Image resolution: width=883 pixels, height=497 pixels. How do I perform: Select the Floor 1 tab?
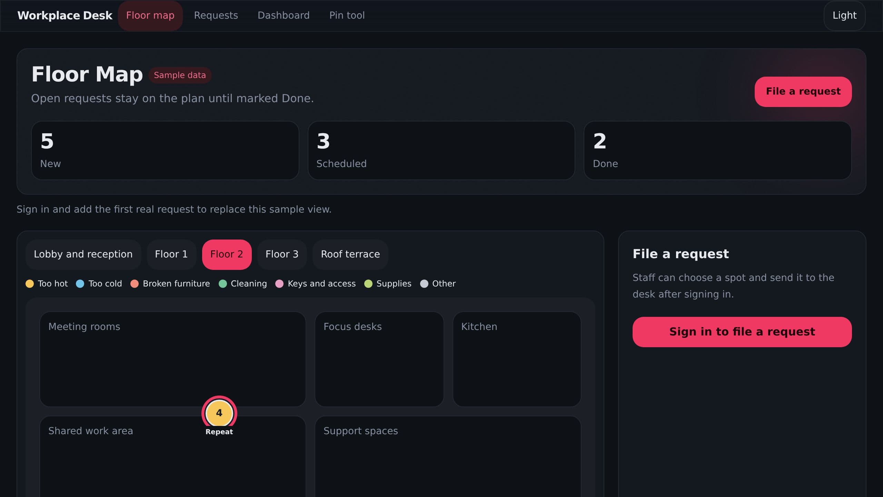coord(171,254)
